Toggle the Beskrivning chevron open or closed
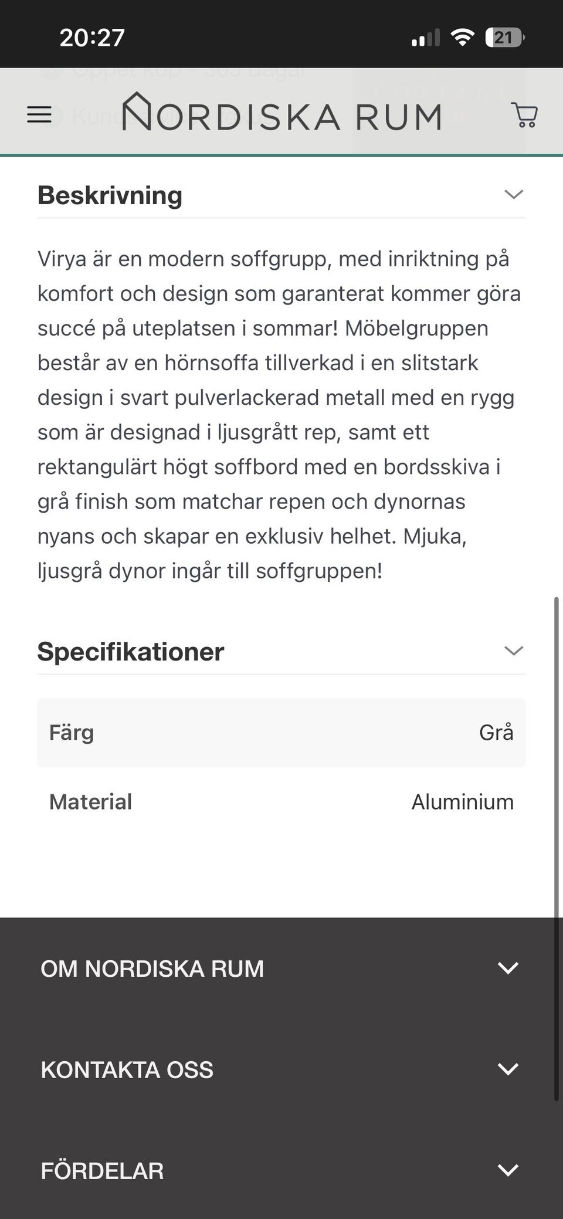This screenshot has height=1219, width=563. (514, 194)
